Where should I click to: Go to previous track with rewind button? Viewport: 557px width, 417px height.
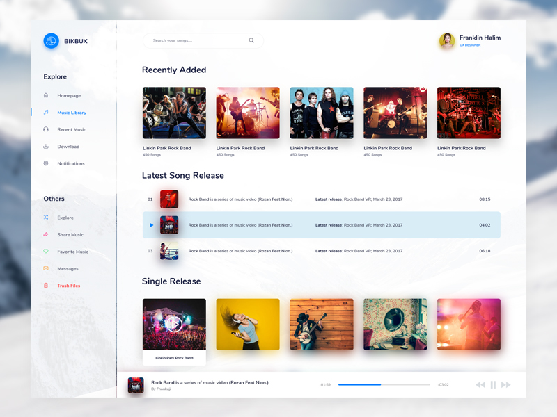(x=480, y=384)
